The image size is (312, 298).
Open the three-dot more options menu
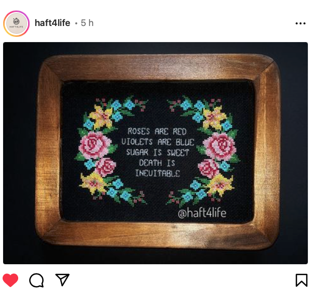point(301,23)
